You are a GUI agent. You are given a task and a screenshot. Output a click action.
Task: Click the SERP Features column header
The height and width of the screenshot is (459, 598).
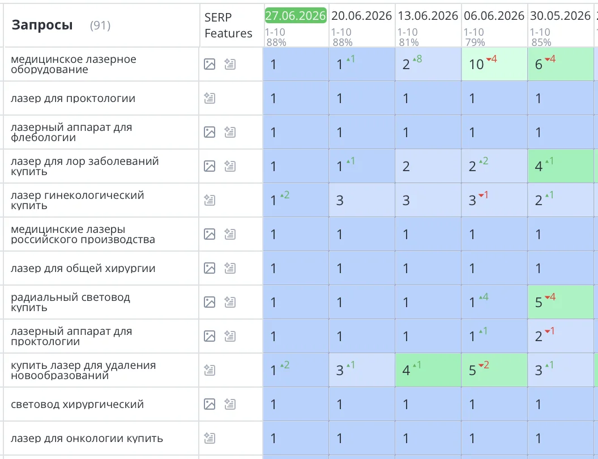pyautogui.click(x=228, y=25)
